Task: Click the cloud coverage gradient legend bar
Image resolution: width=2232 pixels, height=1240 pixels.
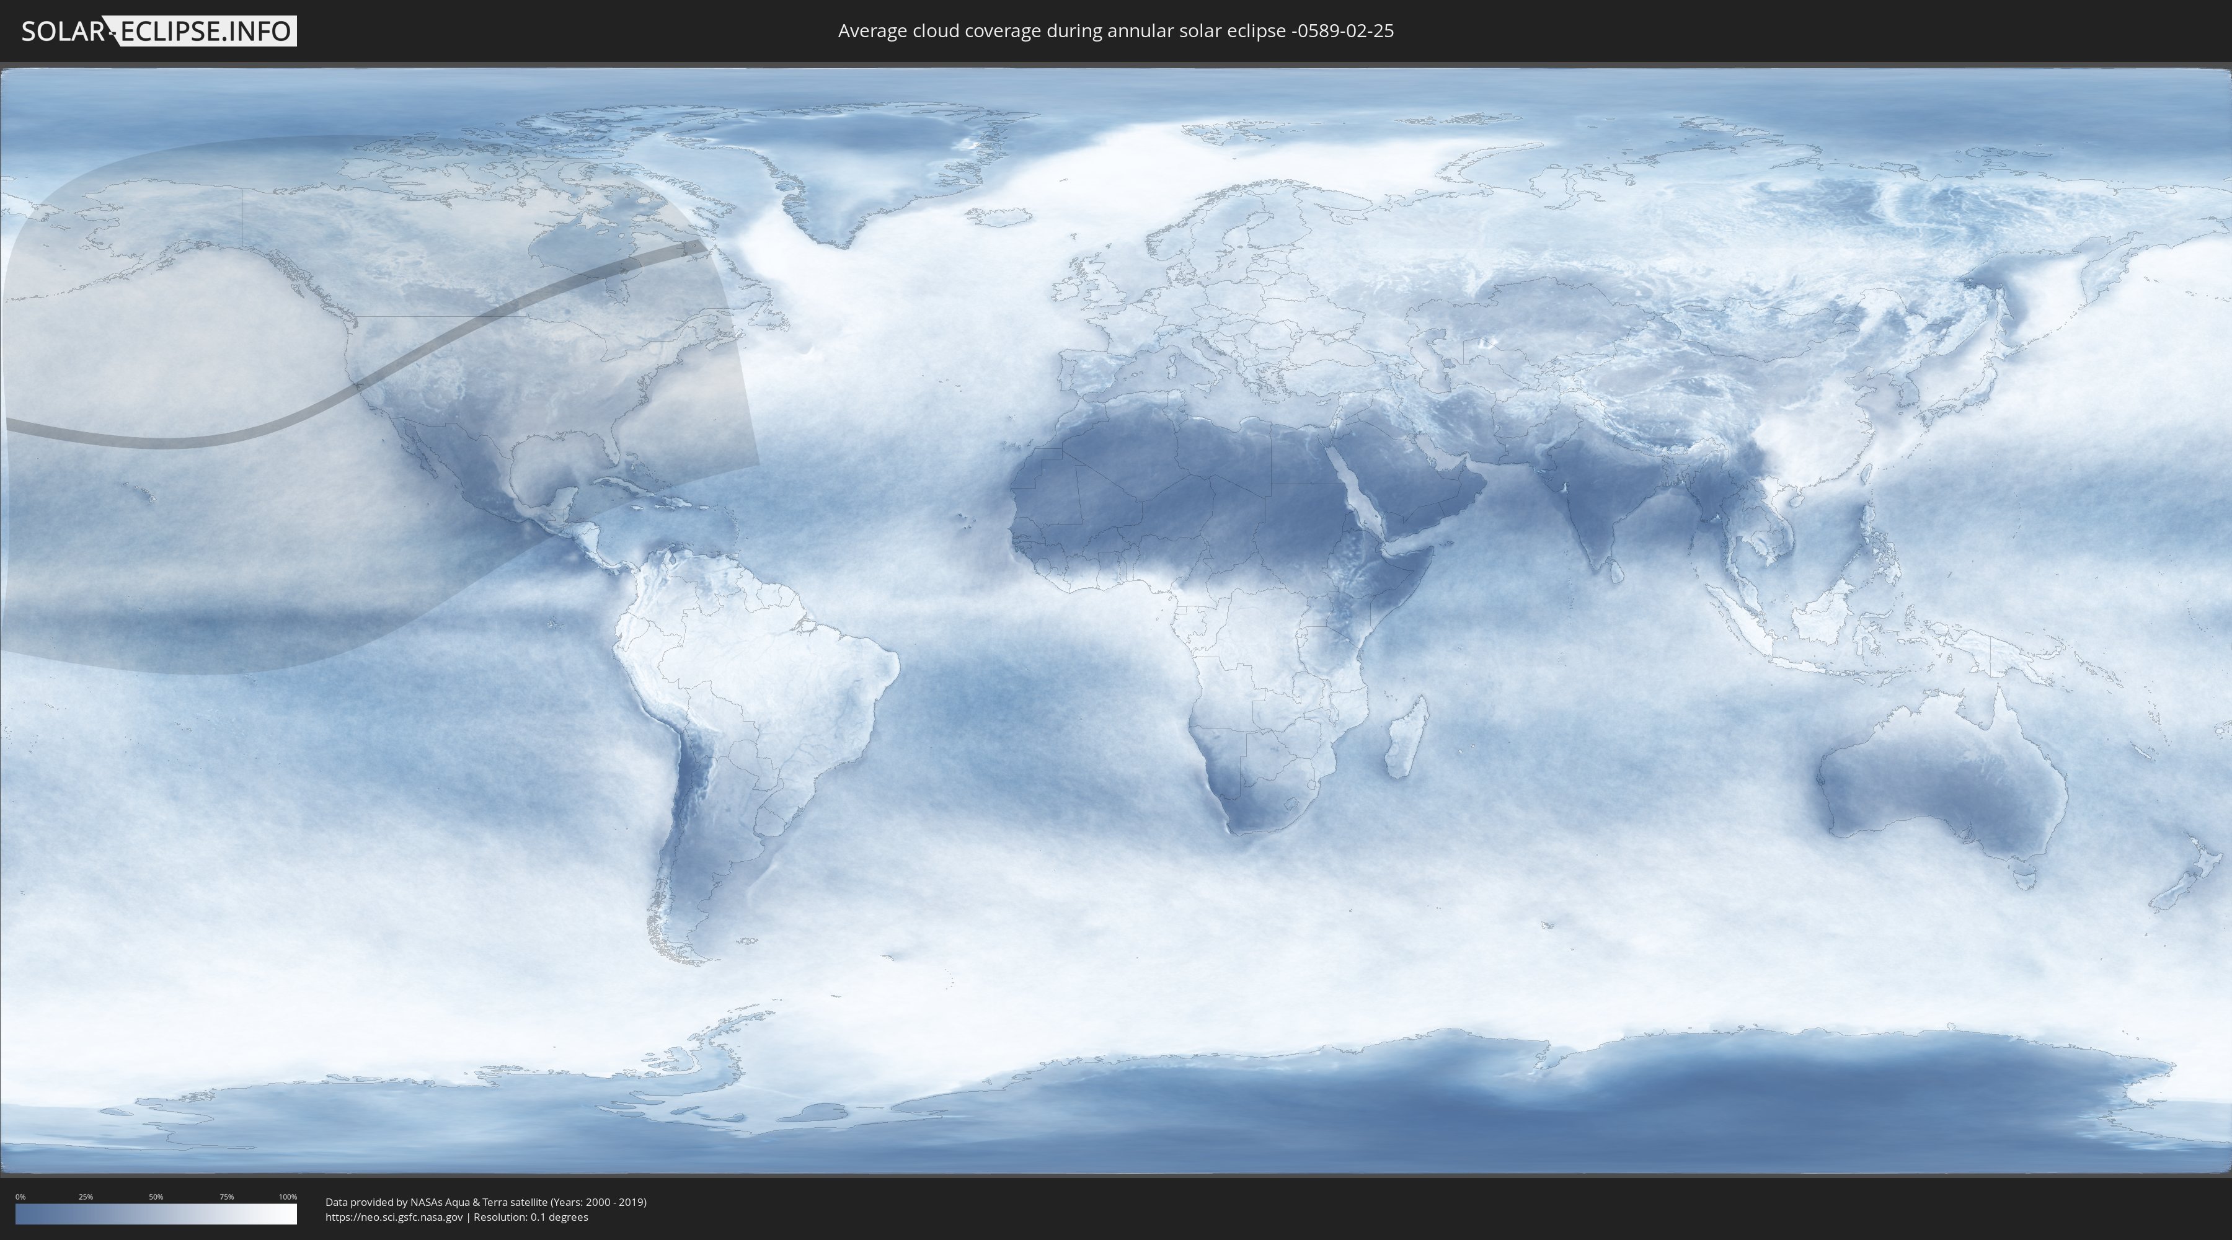Action: pyautogui.click(x=156, y=1214)
